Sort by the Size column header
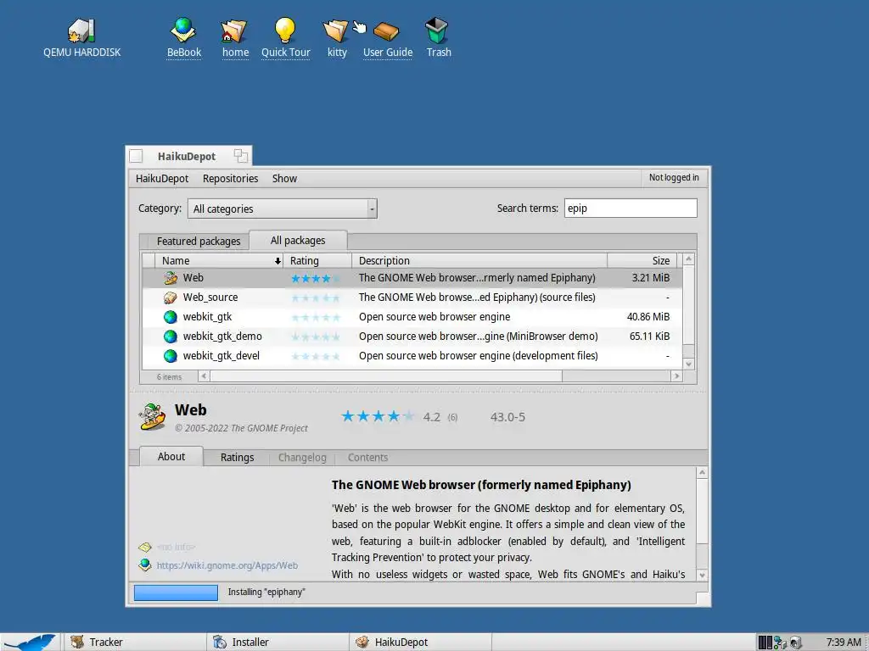Screen dimensions: 869x651 click(x=642, y=260)
